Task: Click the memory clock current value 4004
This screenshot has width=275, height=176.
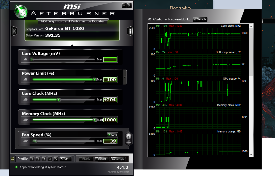Action: [244, 117]
